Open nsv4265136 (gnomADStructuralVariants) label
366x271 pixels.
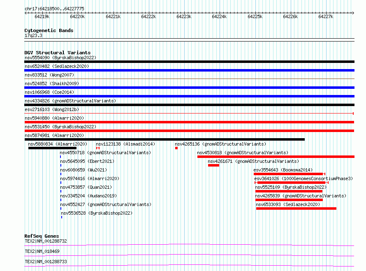pos(220,144)
